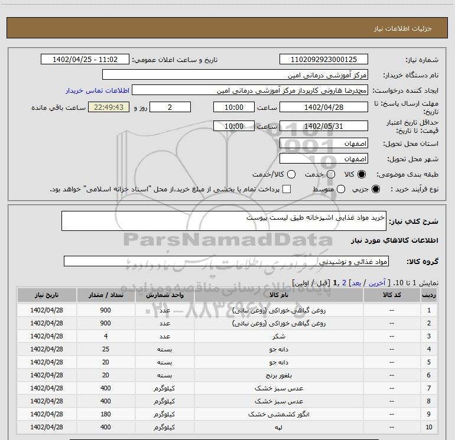This screenshot has width=455, height=440.
Task: Go to the بعد page link
Action: click(x=356, y=283)
